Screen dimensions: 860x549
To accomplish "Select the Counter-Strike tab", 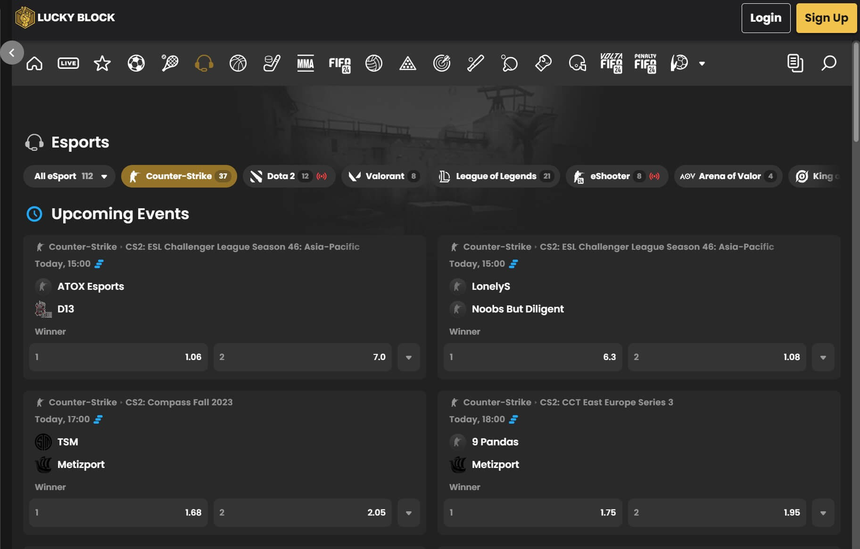I will click(x=179, y=176).
